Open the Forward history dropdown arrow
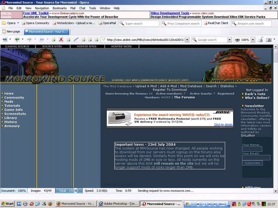This screenshot has height=208, width=278. pos(35,39)
